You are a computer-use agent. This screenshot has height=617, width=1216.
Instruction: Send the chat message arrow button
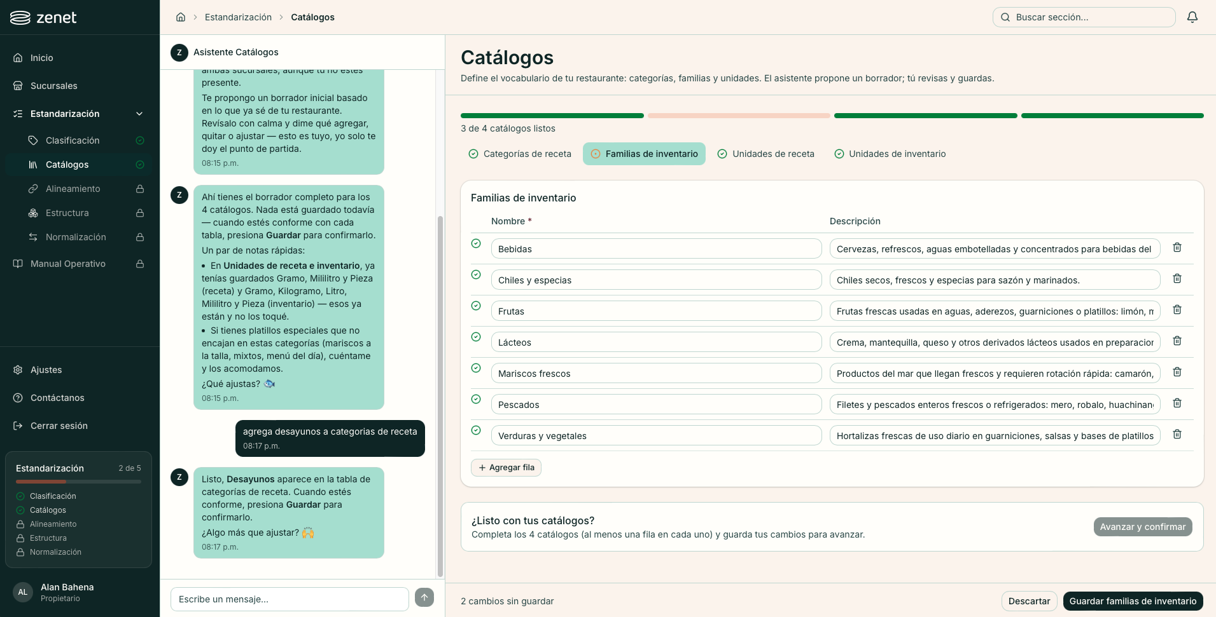coord(424,597)
